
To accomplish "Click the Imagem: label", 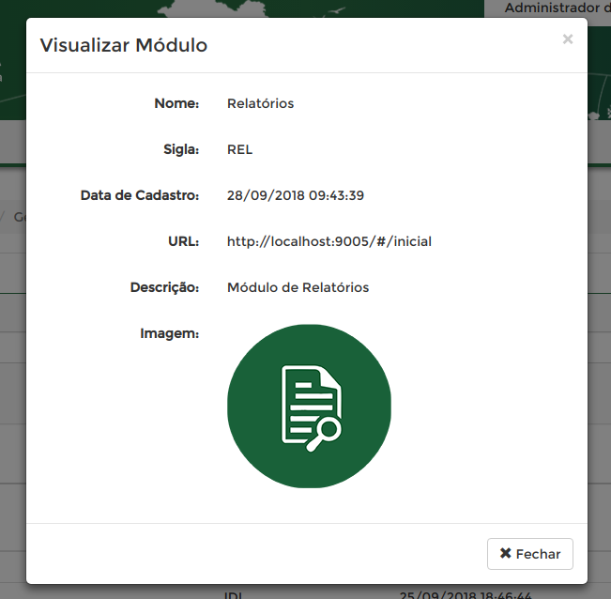I will tap(170, 333).
